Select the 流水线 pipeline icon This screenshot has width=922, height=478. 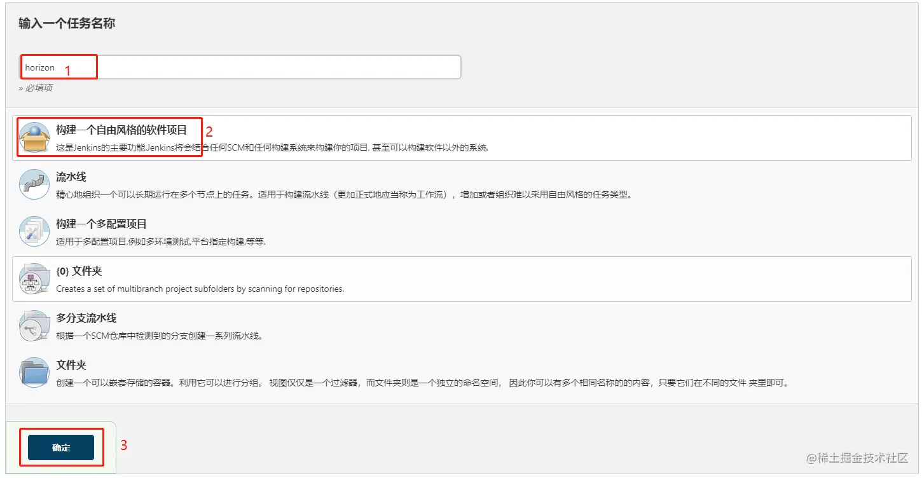pos(34,184)
